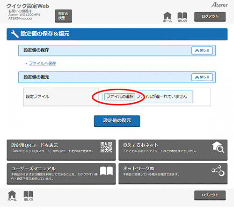Screen dimensions: 234x210
Task: Click the network diagram share icon
Action: [218, 171]
